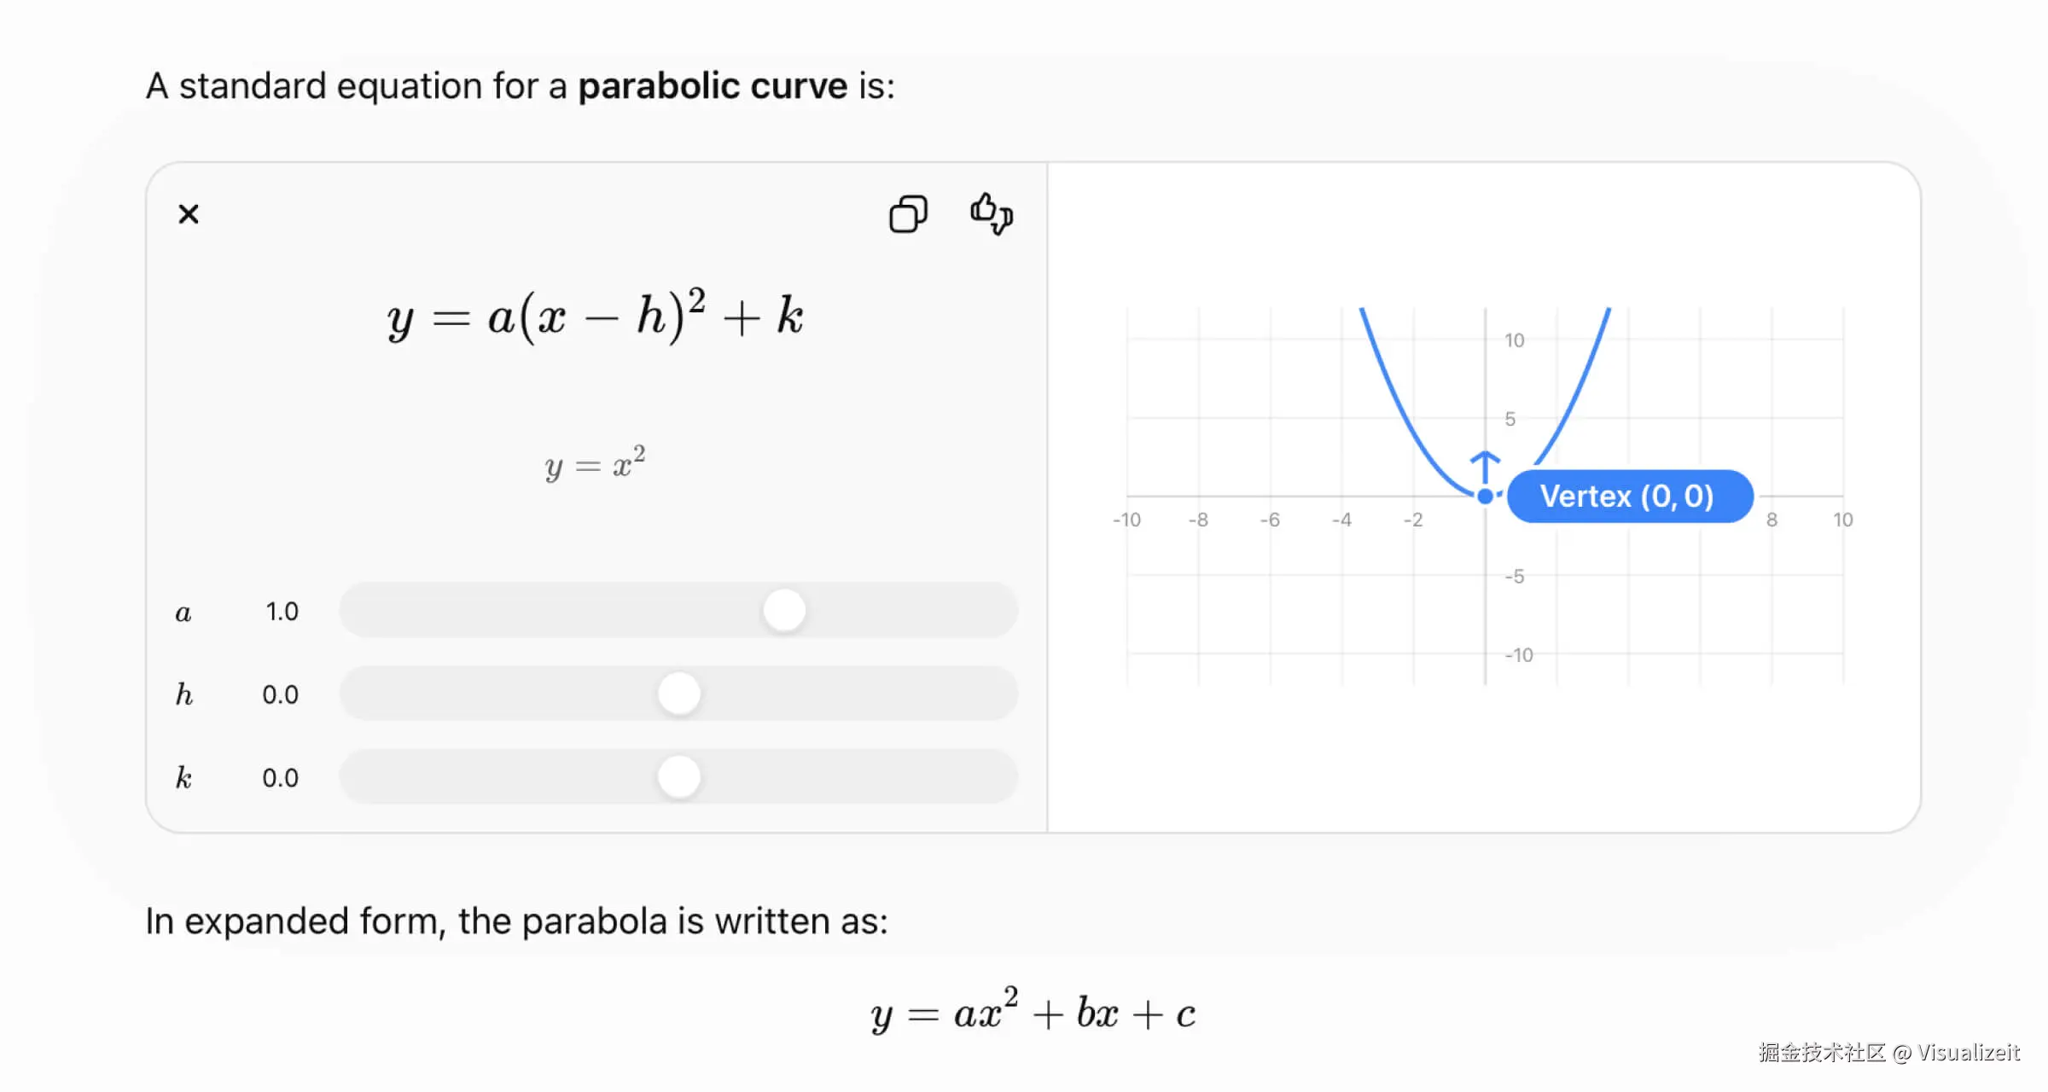
Task: Click the slider knob for h
Action: [x=679, y=694]
